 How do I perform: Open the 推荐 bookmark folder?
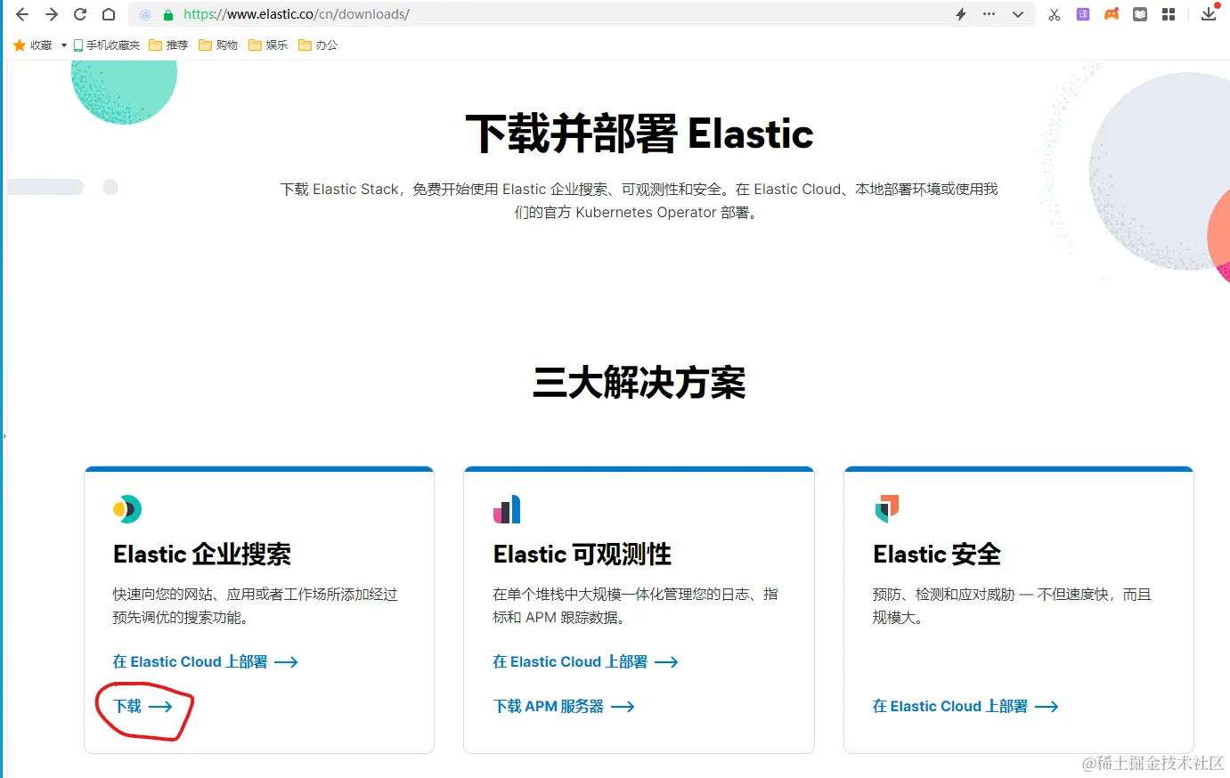coord(168,45)
